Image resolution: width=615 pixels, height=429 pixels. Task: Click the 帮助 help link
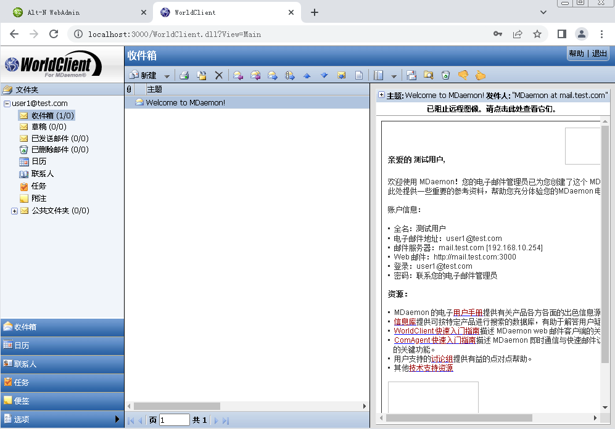click(x=577, y=54)
